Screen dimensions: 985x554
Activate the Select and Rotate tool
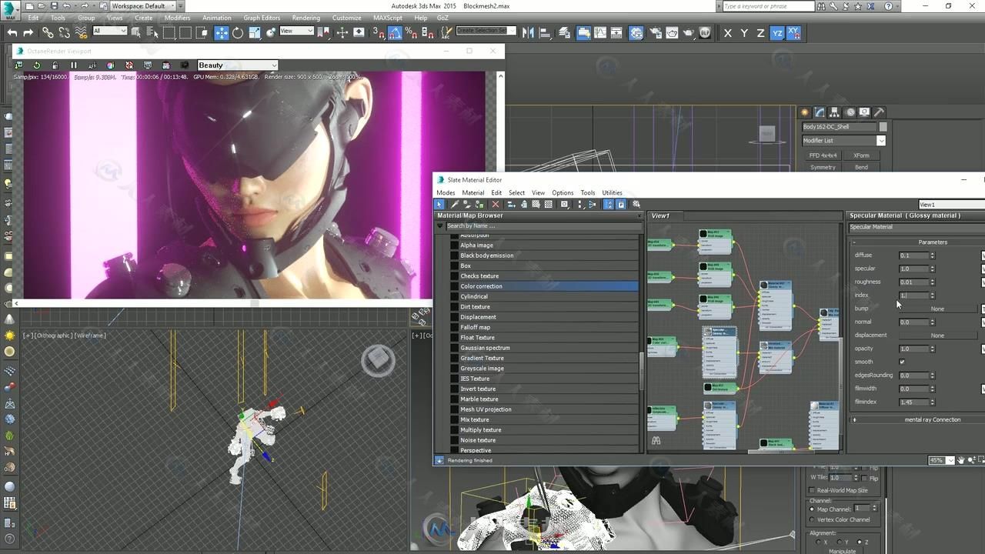[238, 32]
